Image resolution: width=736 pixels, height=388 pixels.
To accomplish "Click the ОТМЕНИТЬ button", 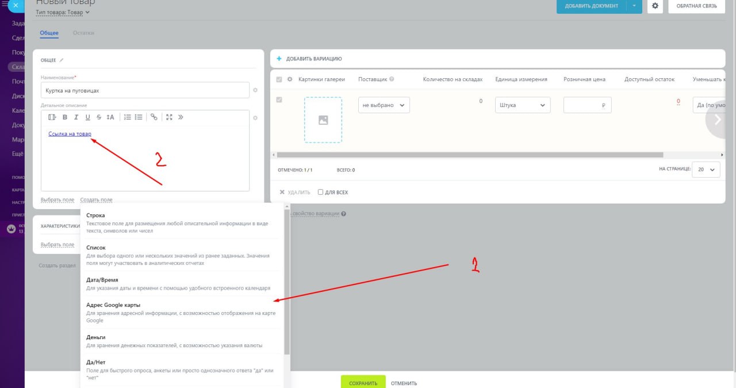I will [404, 383].
